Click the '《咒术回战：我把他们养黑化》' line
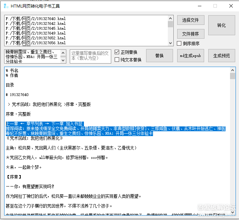Viewport: 239px width, 220px height. [x=35, y=138]
